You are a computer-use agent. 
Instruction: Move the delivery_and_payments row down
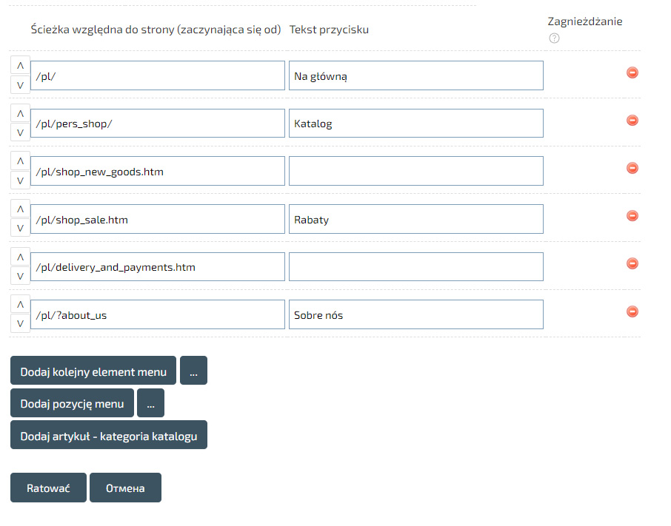coord(20,276)
